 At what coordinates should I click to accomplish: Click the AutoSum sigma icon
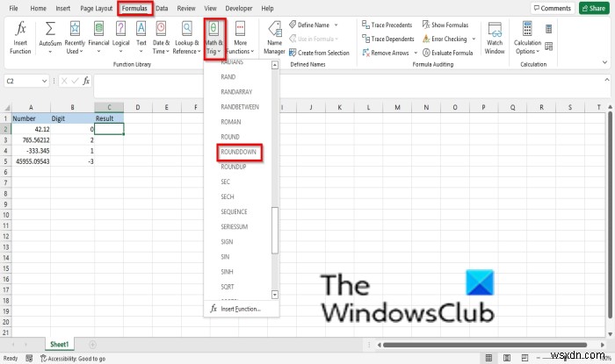tap(50, 29)
